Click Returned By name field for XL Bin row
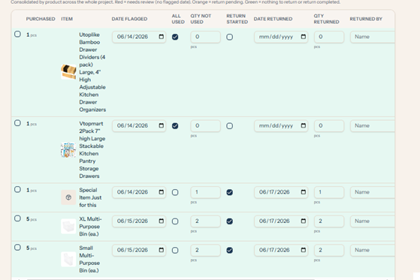 pyautogui.click(x=373, y=221)
